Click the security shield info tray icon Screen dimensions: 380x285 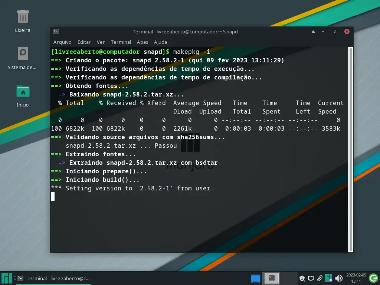302,278
